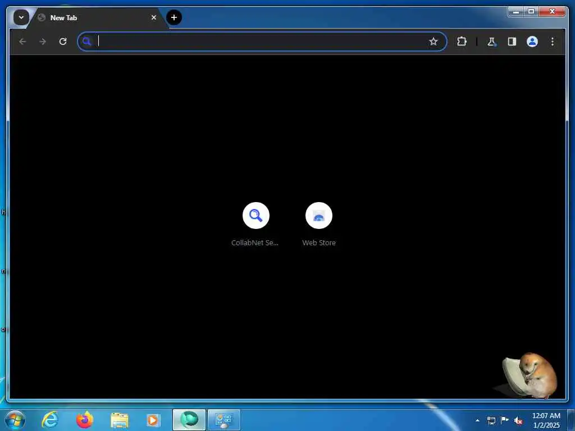Launch Internet Explorer from taskbar

(x=50, y=420)
